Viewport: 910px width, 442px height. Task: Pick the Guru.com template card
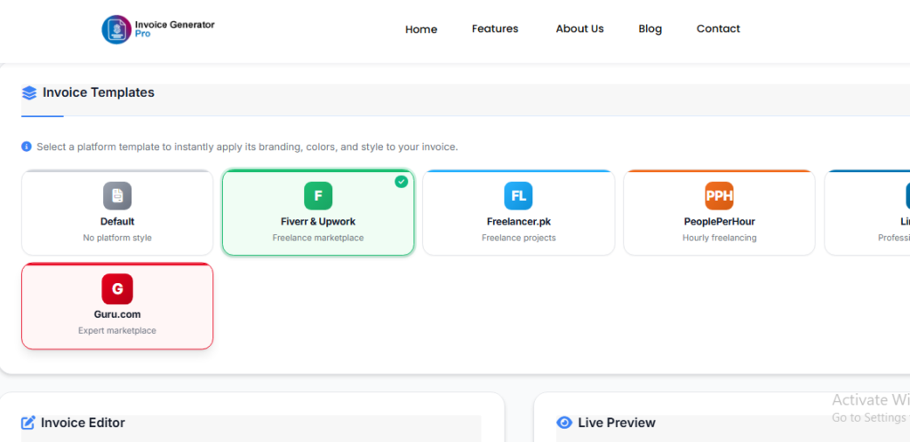pos(117,306)
